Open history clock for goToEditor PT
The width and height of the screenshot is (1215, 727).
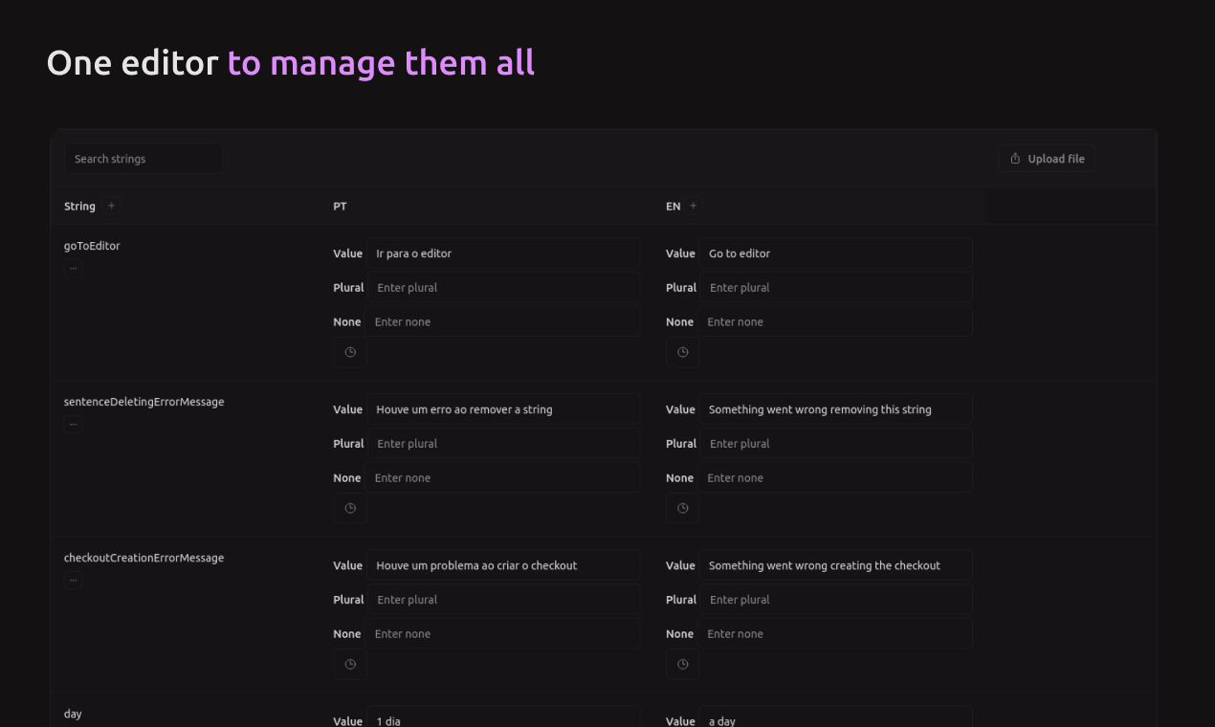coord(350,352)
